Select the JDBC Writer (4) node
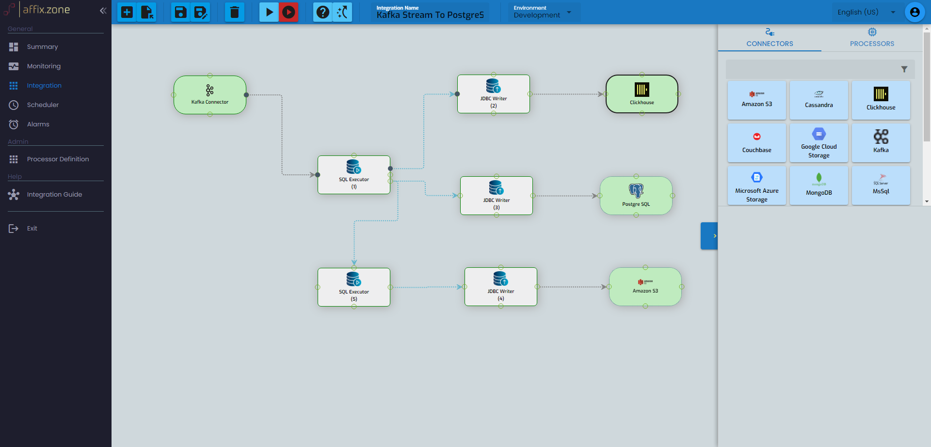The width and height of the screenshot is (931, 447). (x=501, y=287)
